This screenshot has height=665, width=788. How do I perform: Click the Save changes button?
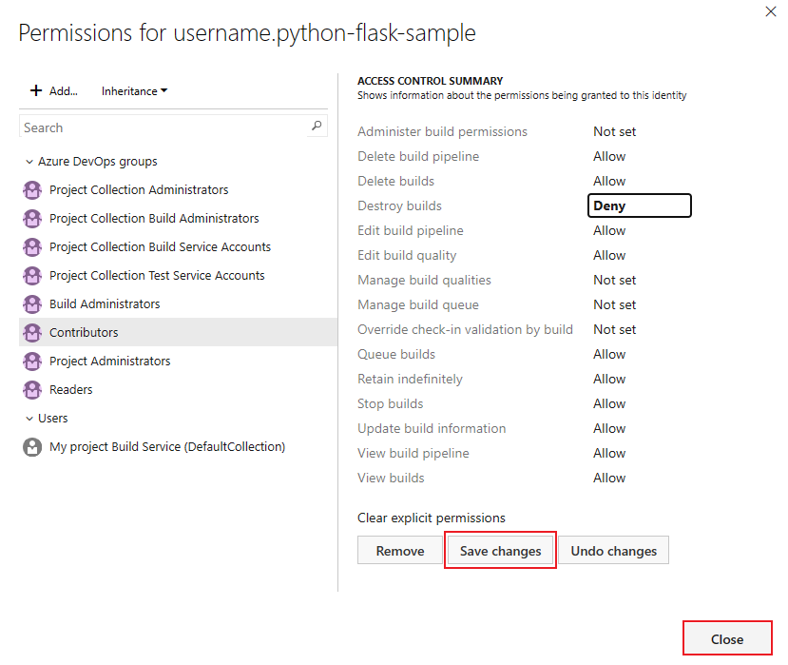(x=500, y=551)
